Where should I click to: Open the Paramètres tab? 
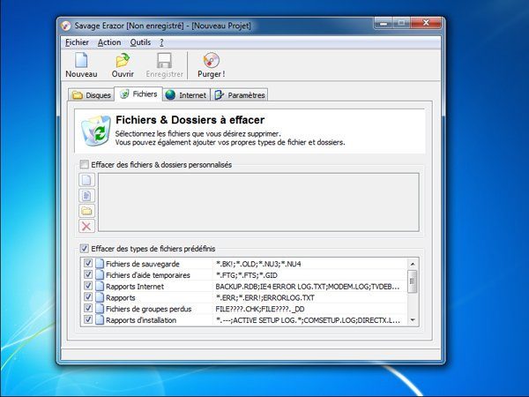[239, 95]
